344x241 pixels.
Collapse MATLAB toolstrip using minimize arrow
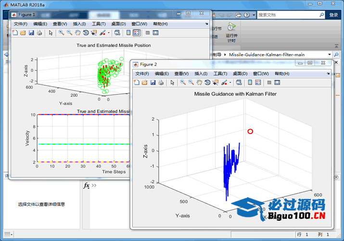coord(336,46)
